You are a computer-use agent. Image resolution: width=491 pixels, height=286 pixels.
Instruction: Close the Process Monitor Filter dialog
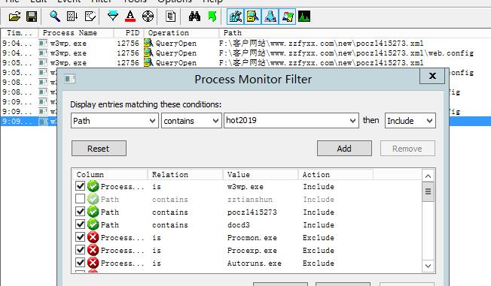(432, 76)
